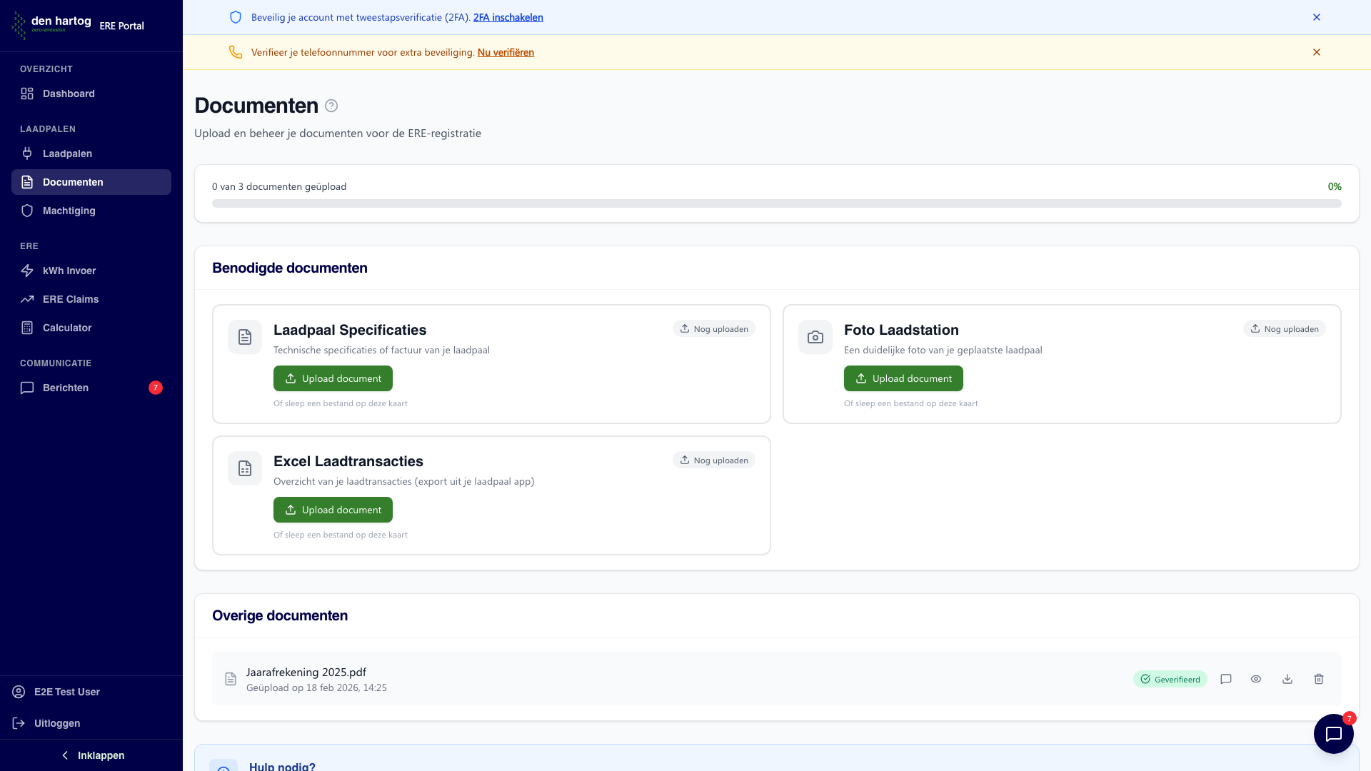Download the Jaarafrekening 2025.pdf file

point(1287,679)
